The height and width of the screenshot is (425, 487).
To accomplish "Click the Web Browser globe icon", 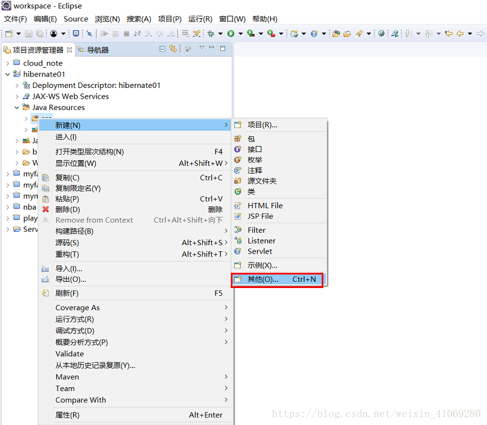I will 381,33.
